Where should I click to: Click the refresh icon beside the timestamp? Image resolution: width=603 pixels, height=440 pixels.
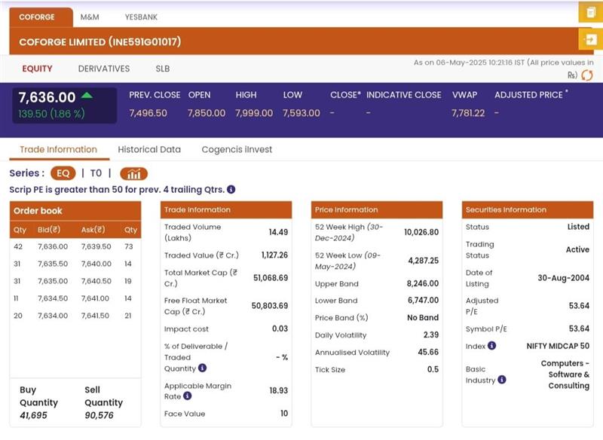(586, 75)
